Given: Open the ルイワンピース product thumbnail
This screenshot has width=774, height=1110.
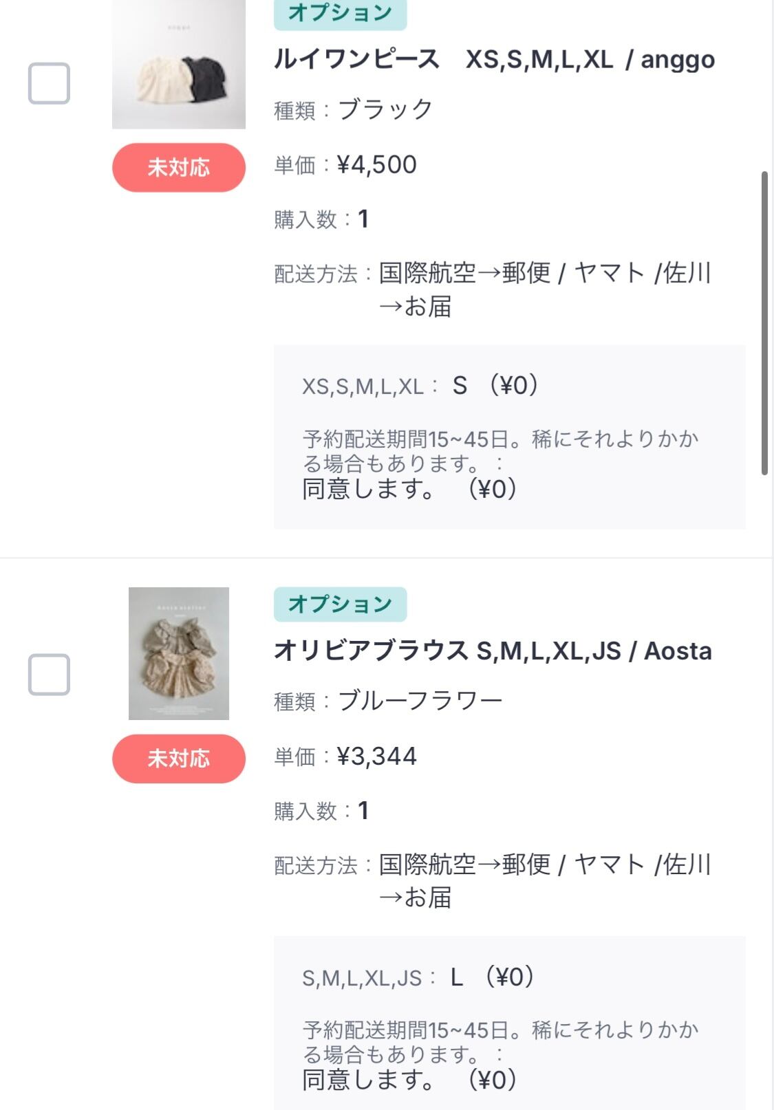Looking at the screenshot, I should point(179,64).
